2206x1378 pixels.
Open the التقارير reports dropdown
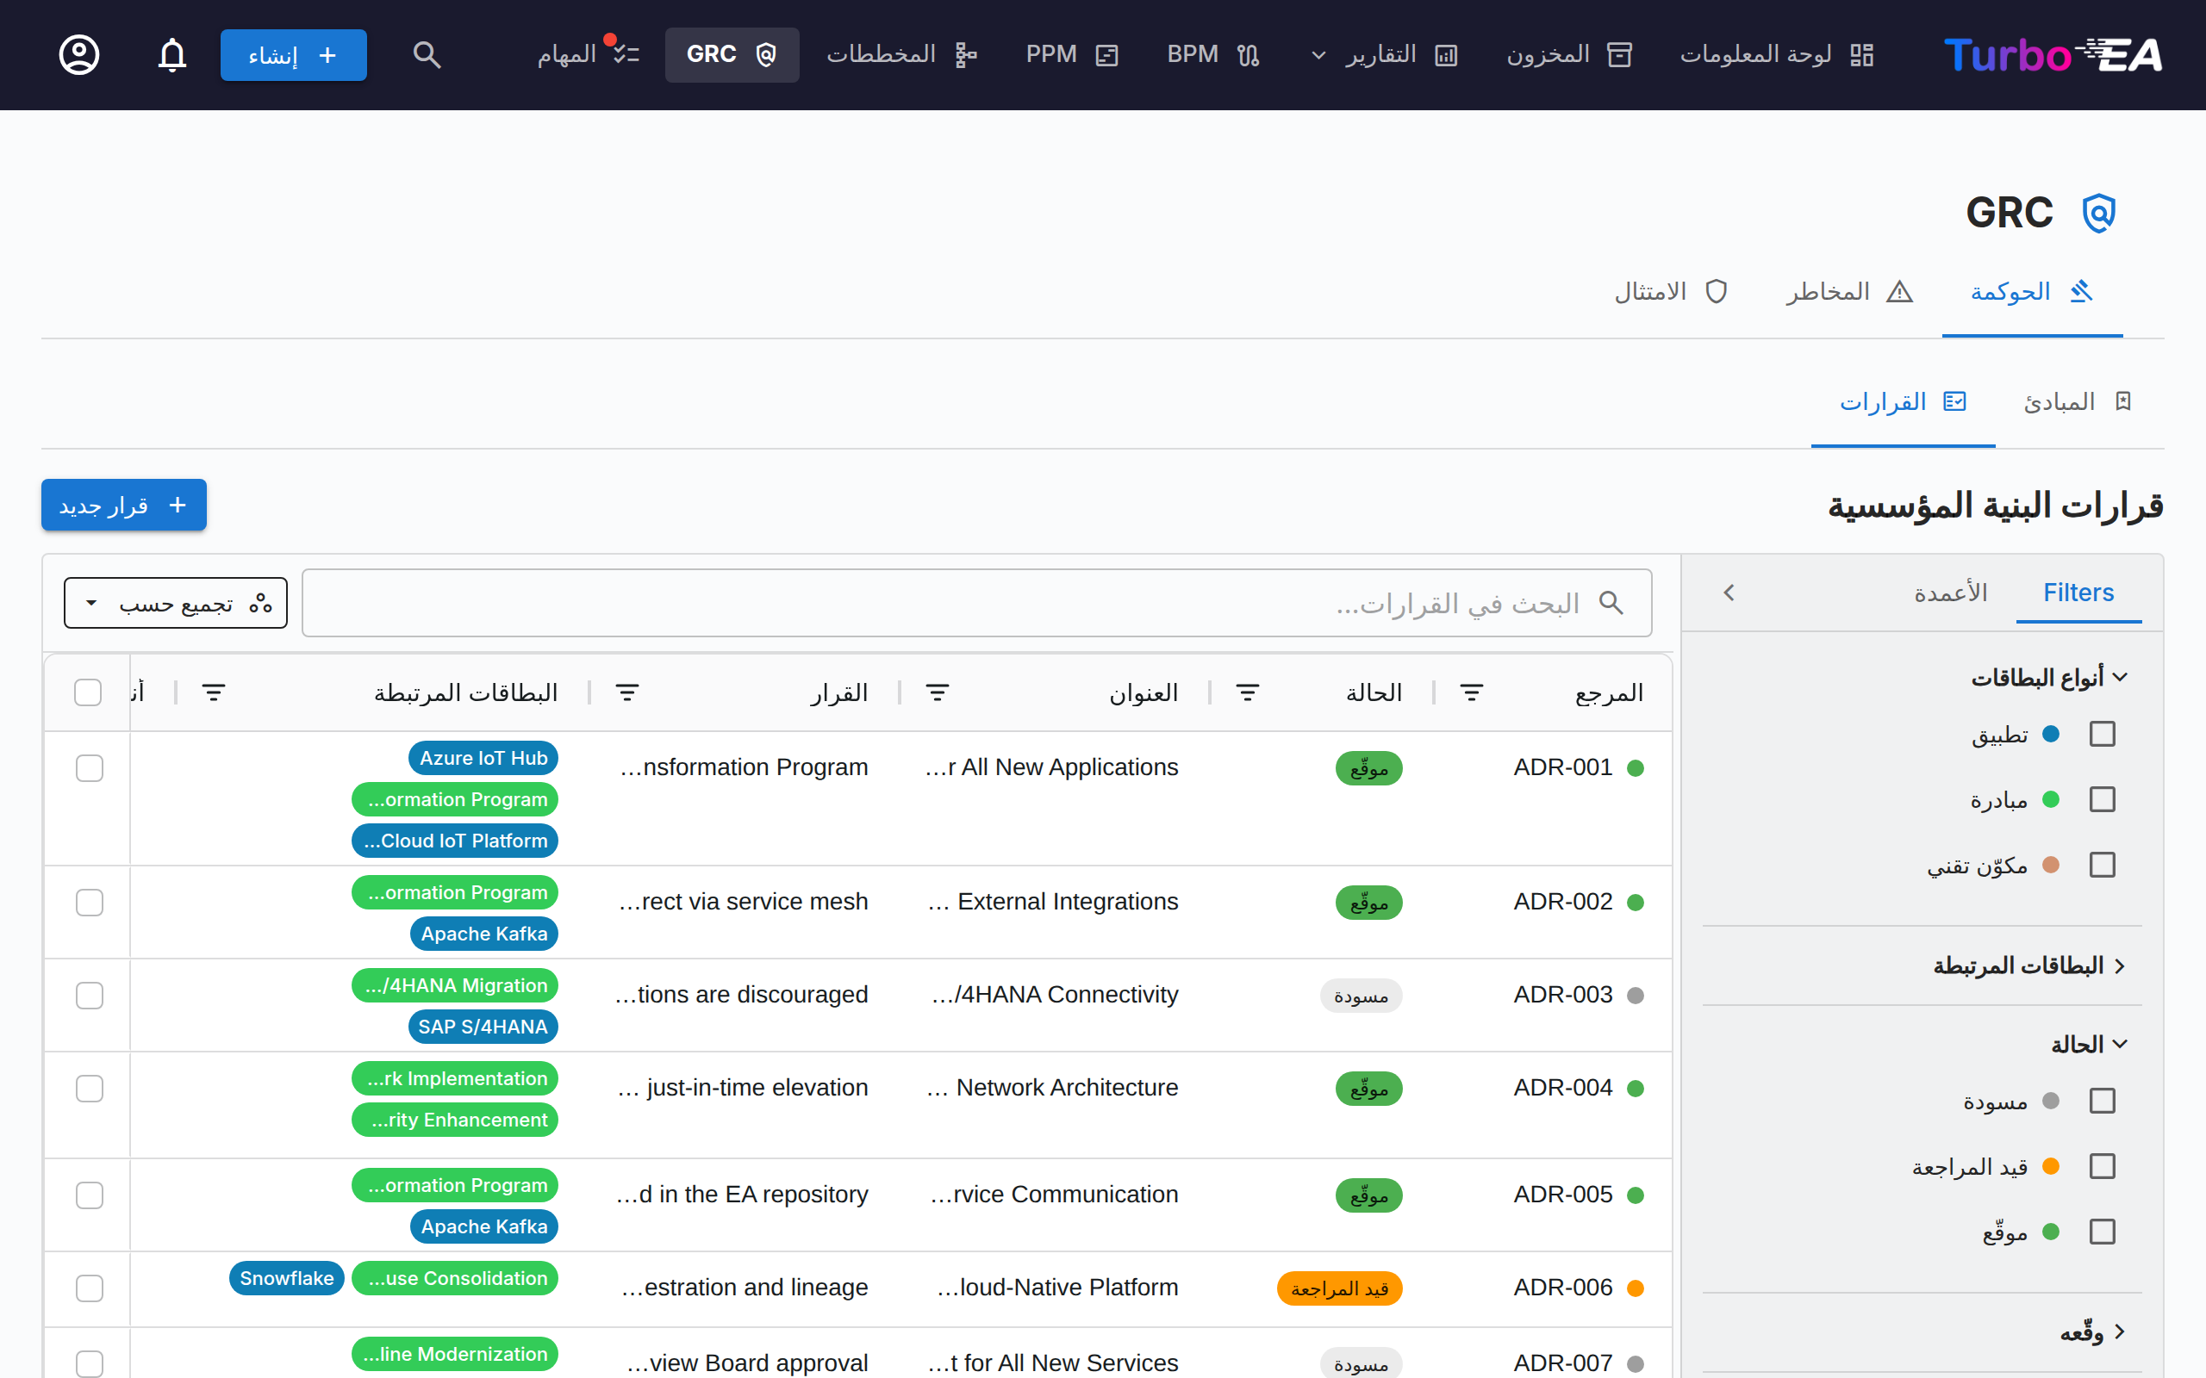pos(1384,54)
